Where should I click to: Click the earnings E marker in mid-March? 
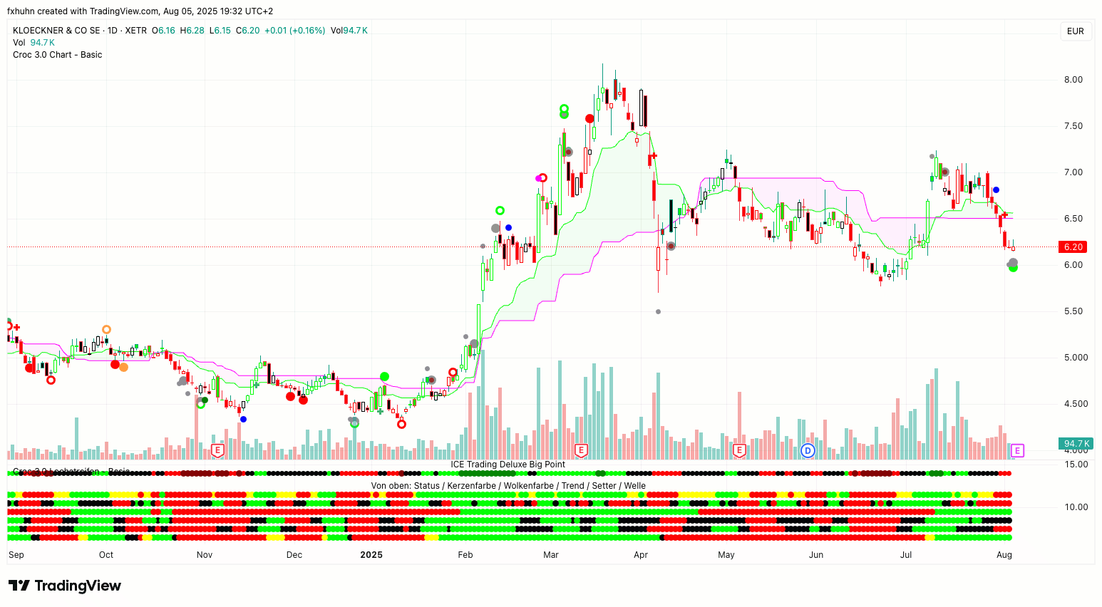pyautogui.click(x=581, y=450)
